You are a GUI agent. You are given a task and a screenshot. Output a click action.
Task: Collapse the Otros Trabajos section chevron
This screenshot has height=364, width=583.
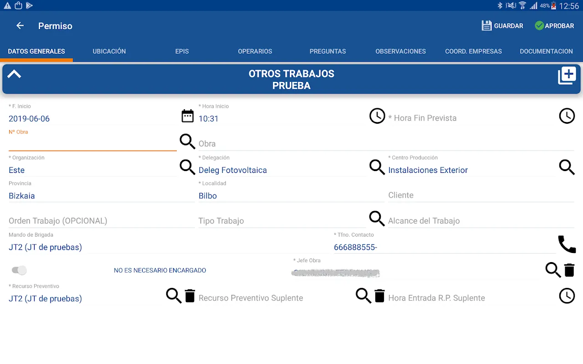14,74
